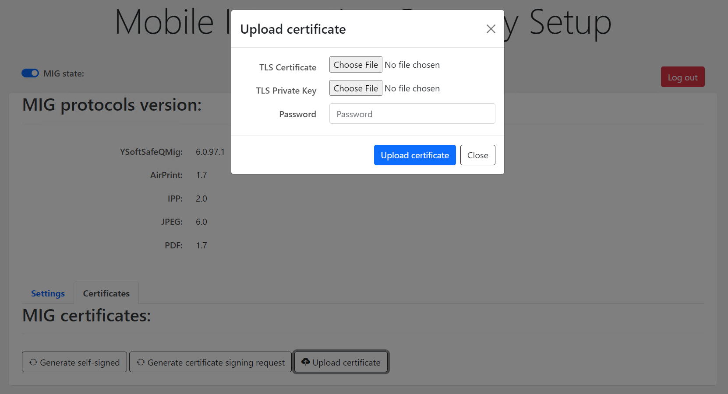Choose File for TLS Private Key
The image size is (728, 394).
(356, 88)
